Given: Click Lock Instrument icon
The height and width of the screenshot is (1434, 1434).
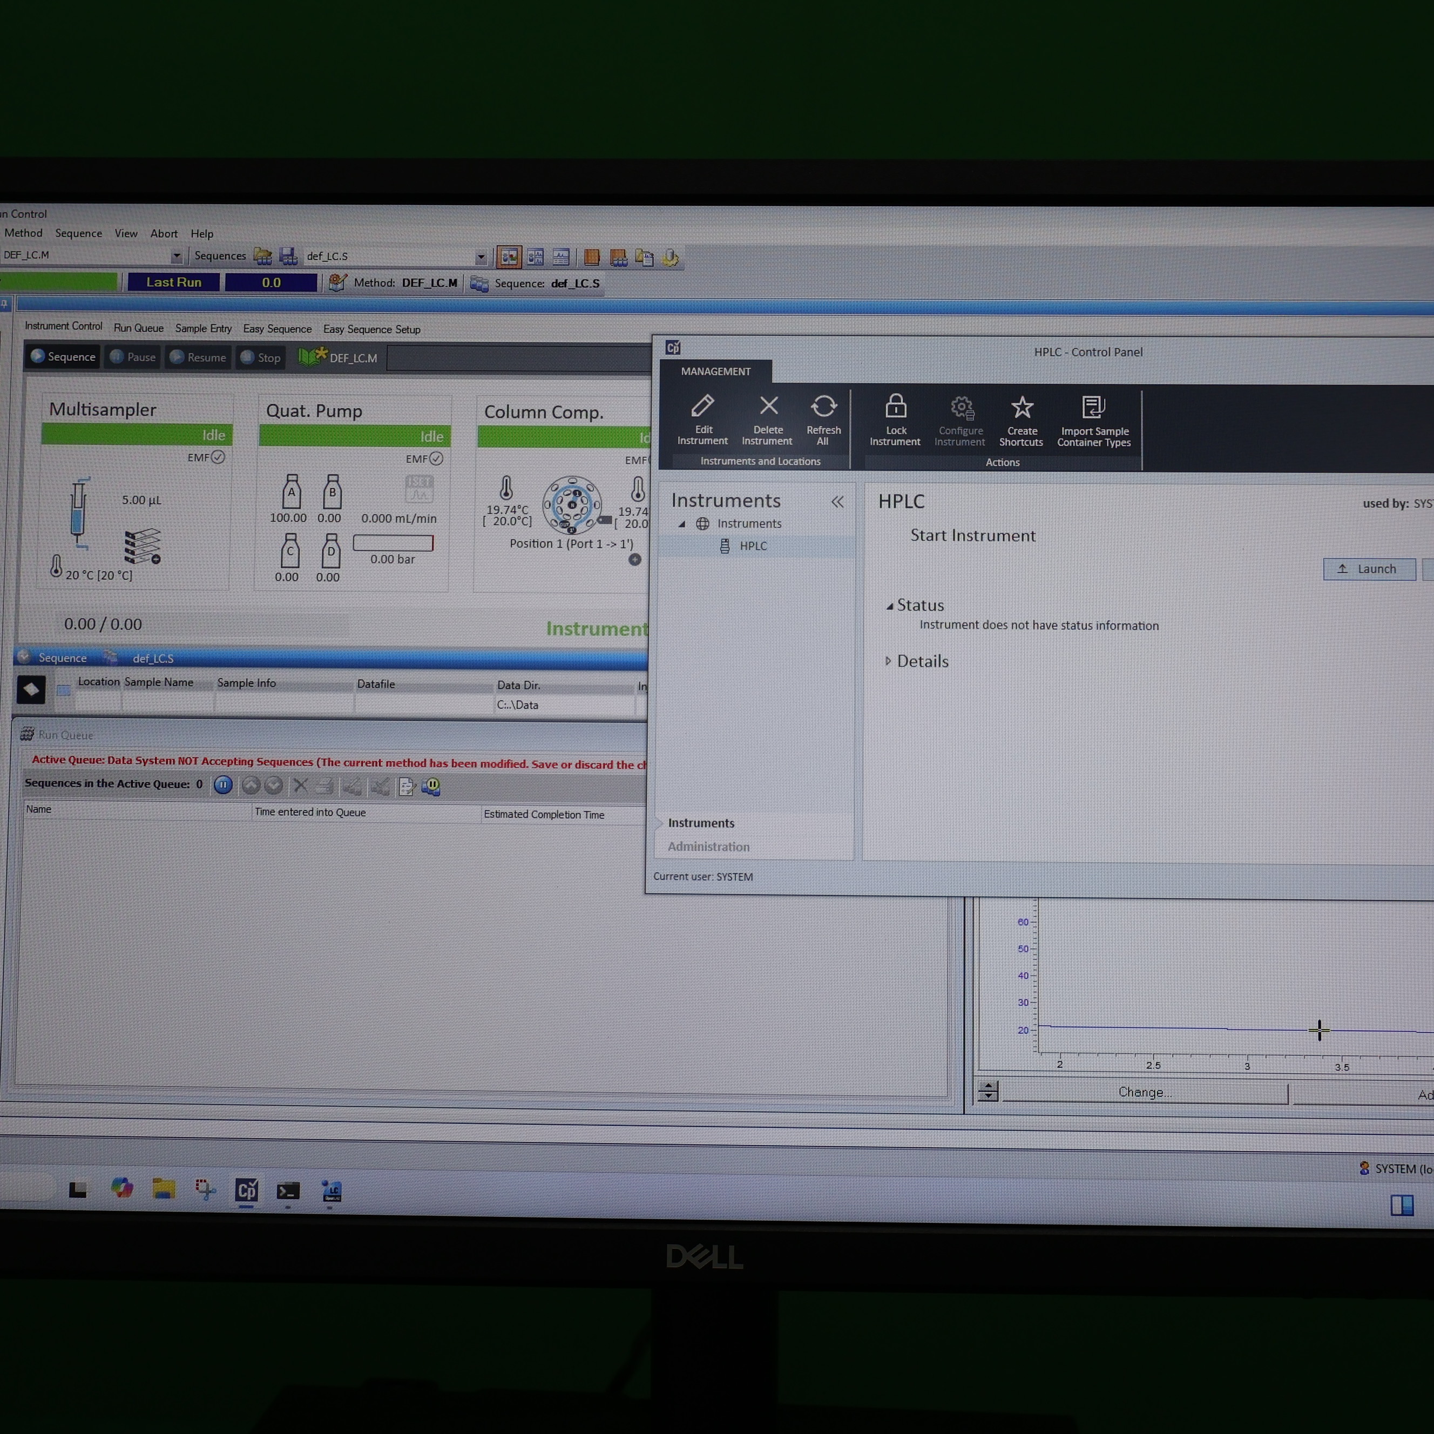Looking at the screenshot, I should (895, 407).
